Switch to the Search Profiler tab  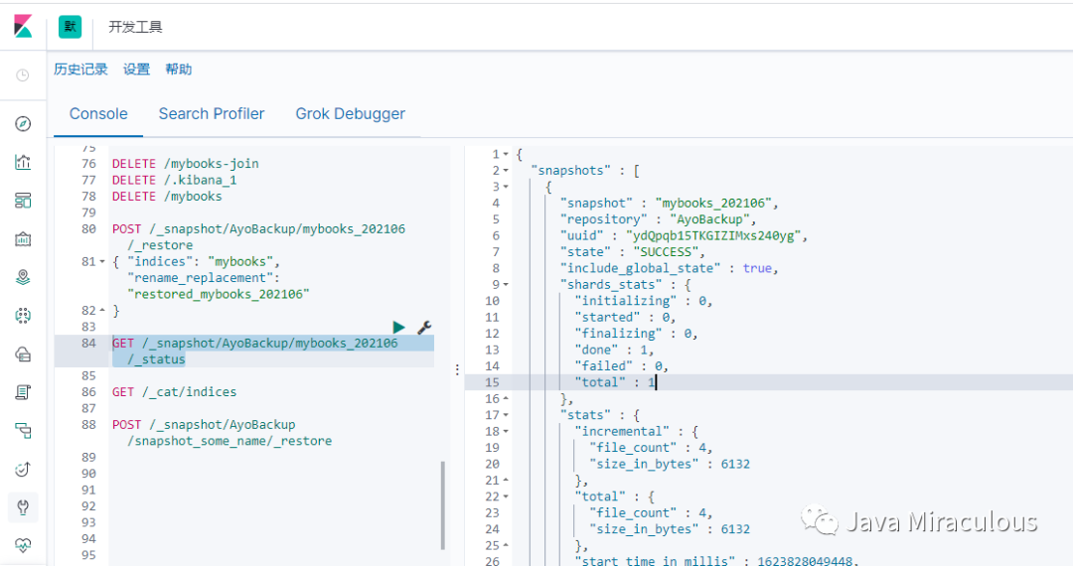point(212,114)
